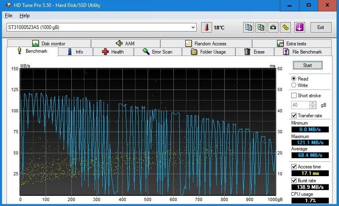Click the Exit button
This screenshot has height=206, width=339.
[321, 27]
